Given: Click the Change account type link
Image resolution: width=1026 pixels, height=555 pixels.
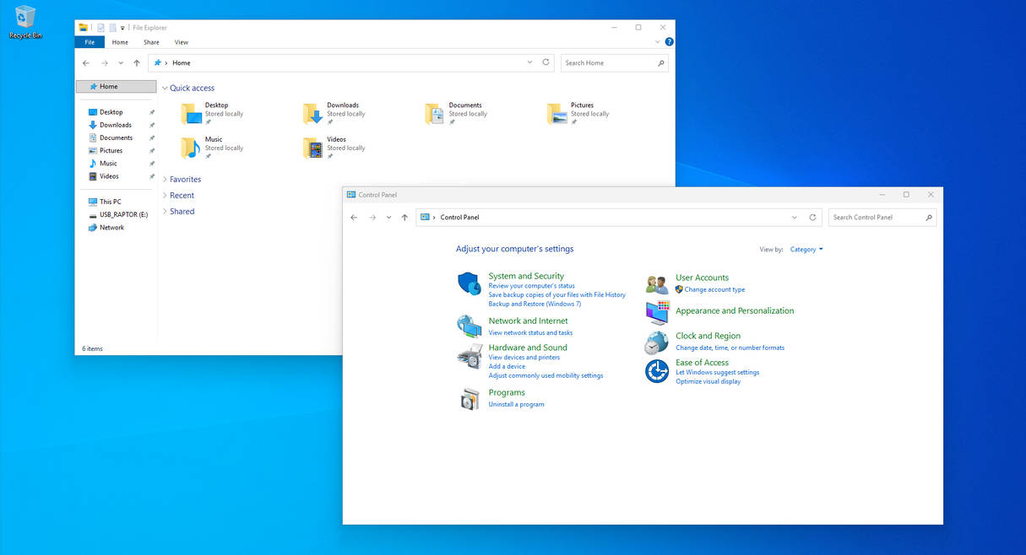Looking at the screenshot, I should 714,289.
